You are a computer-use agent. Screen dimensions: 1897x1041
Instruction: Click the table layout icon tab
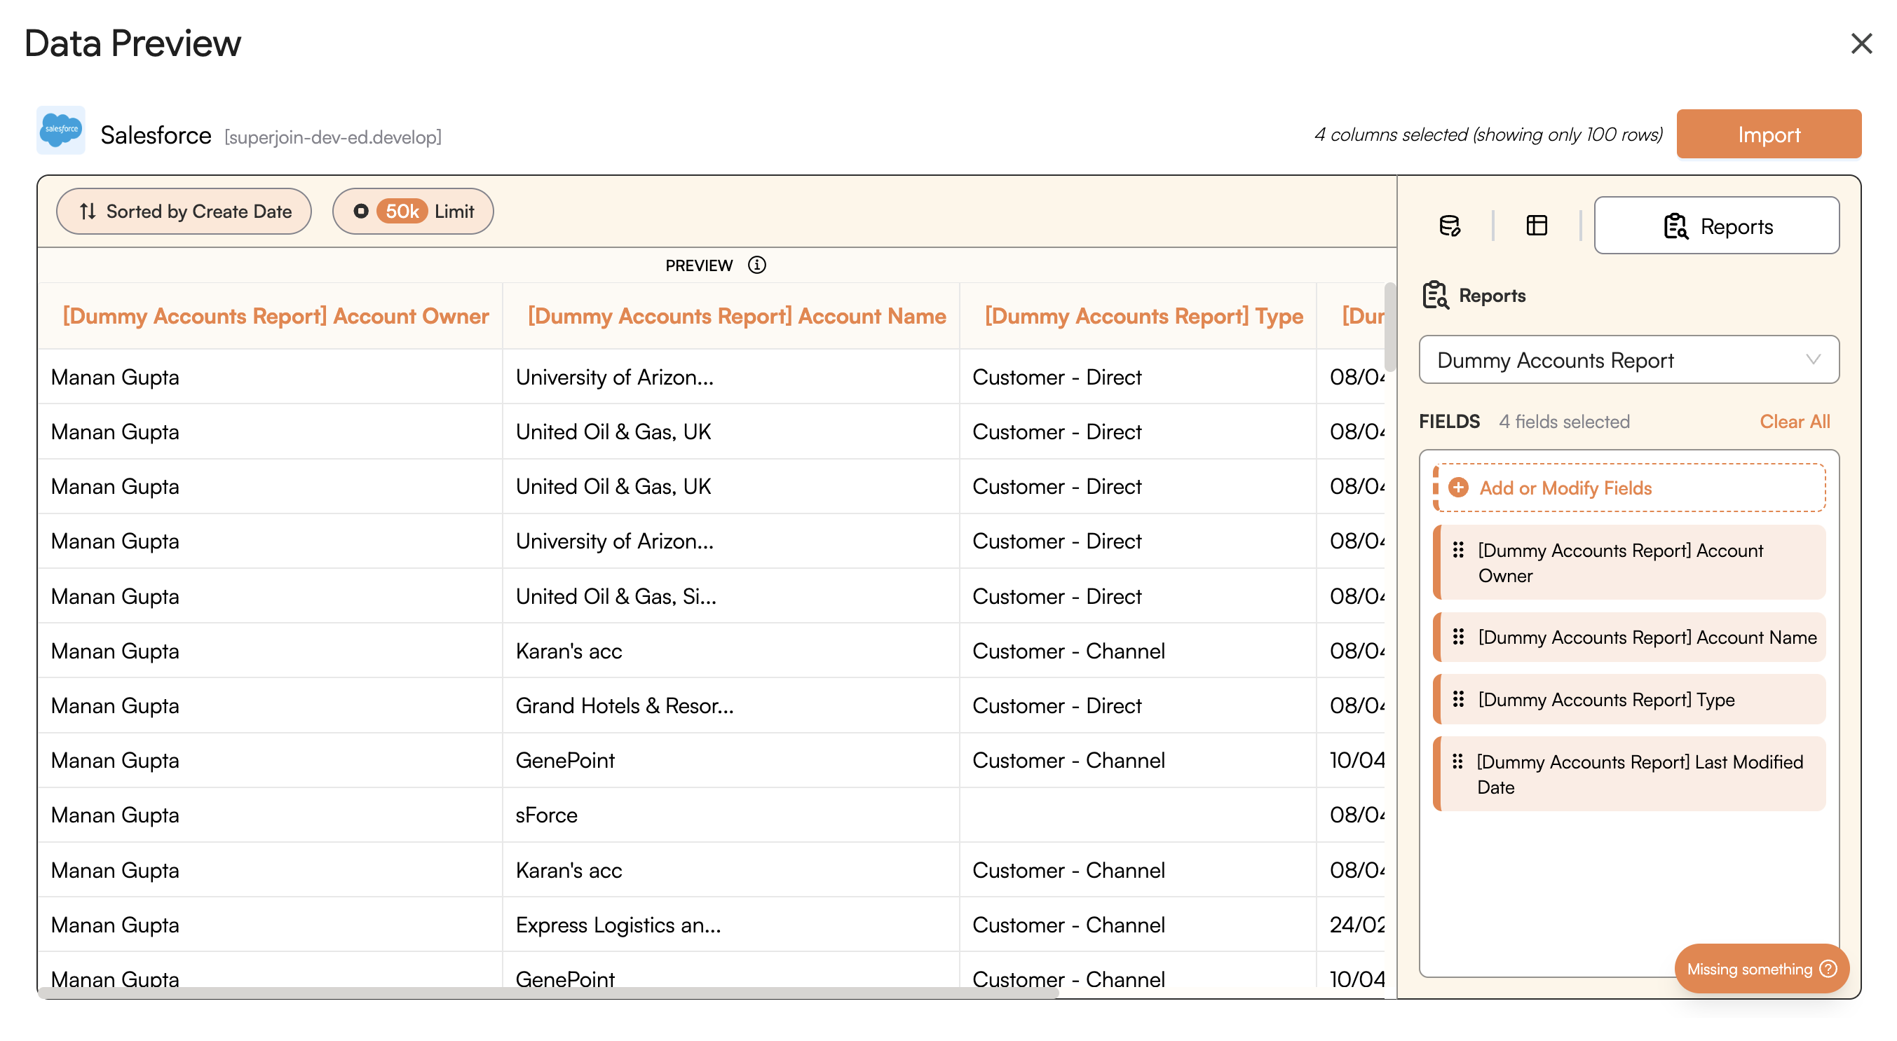tap(1536, 225)
